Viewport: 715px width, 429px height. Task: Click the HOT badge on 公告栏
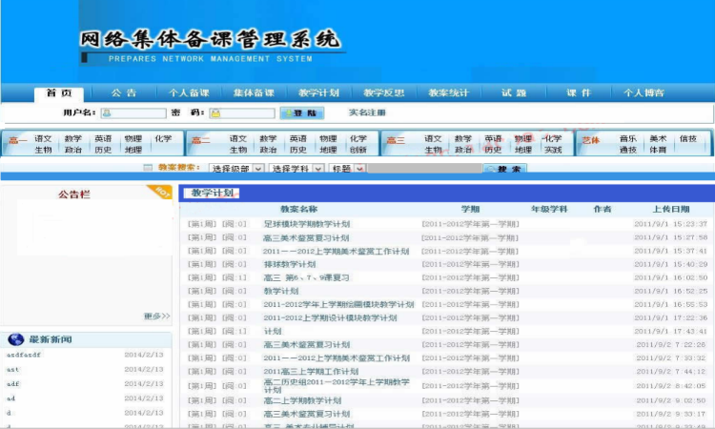click(160, 192)
